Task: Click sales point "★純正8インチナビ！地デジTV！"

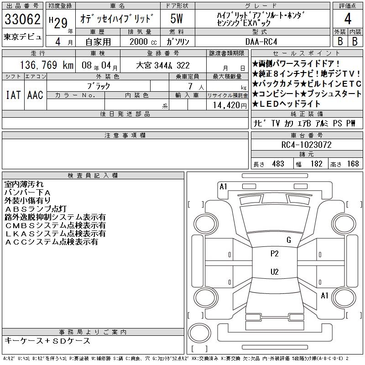Action: [x=307, y=73]
